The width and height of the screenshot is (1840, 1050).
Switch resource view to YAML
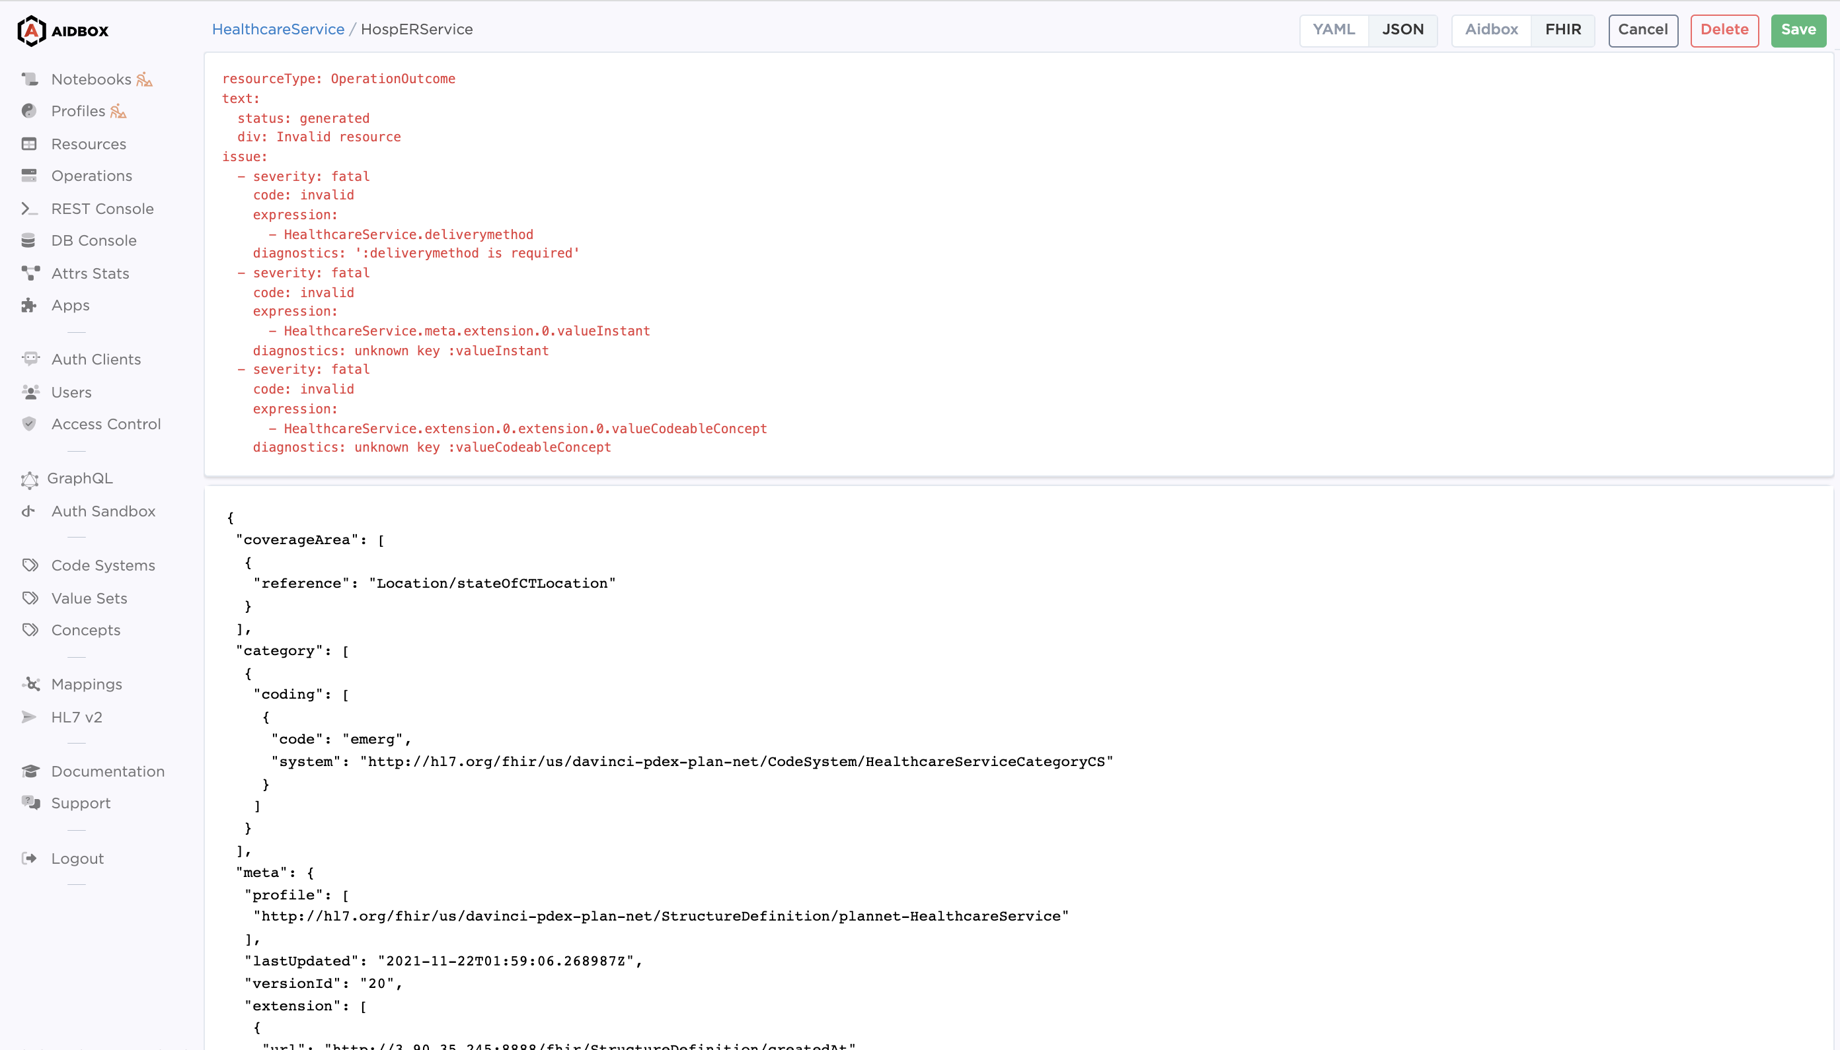(x=1334, y=30)
